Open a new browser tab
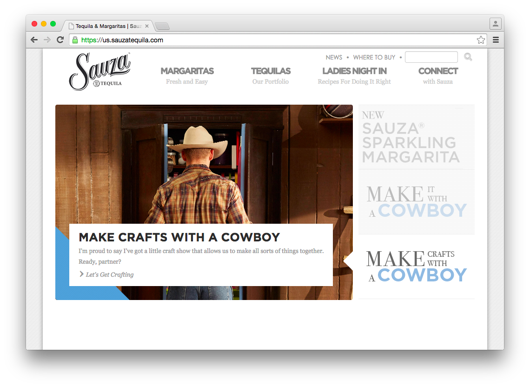 [x=162, y=26]
